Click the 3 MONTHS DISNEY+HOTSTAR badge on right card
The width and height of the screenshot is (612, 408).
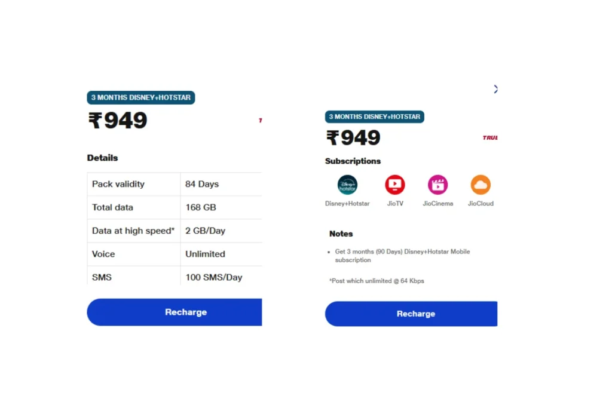tap(375, 116)
